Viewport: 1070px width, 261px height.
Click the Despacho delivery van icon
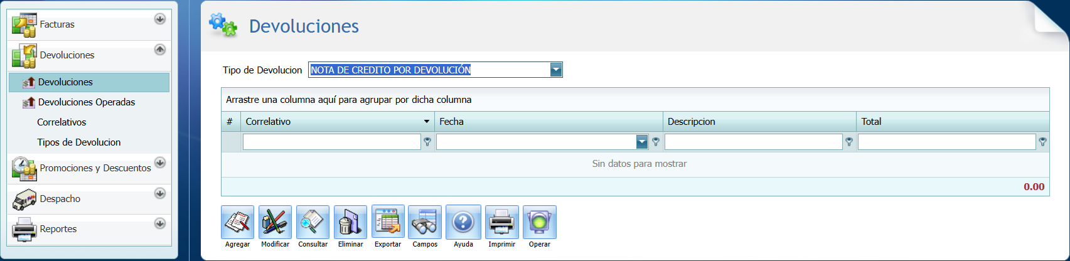(24, 199)
